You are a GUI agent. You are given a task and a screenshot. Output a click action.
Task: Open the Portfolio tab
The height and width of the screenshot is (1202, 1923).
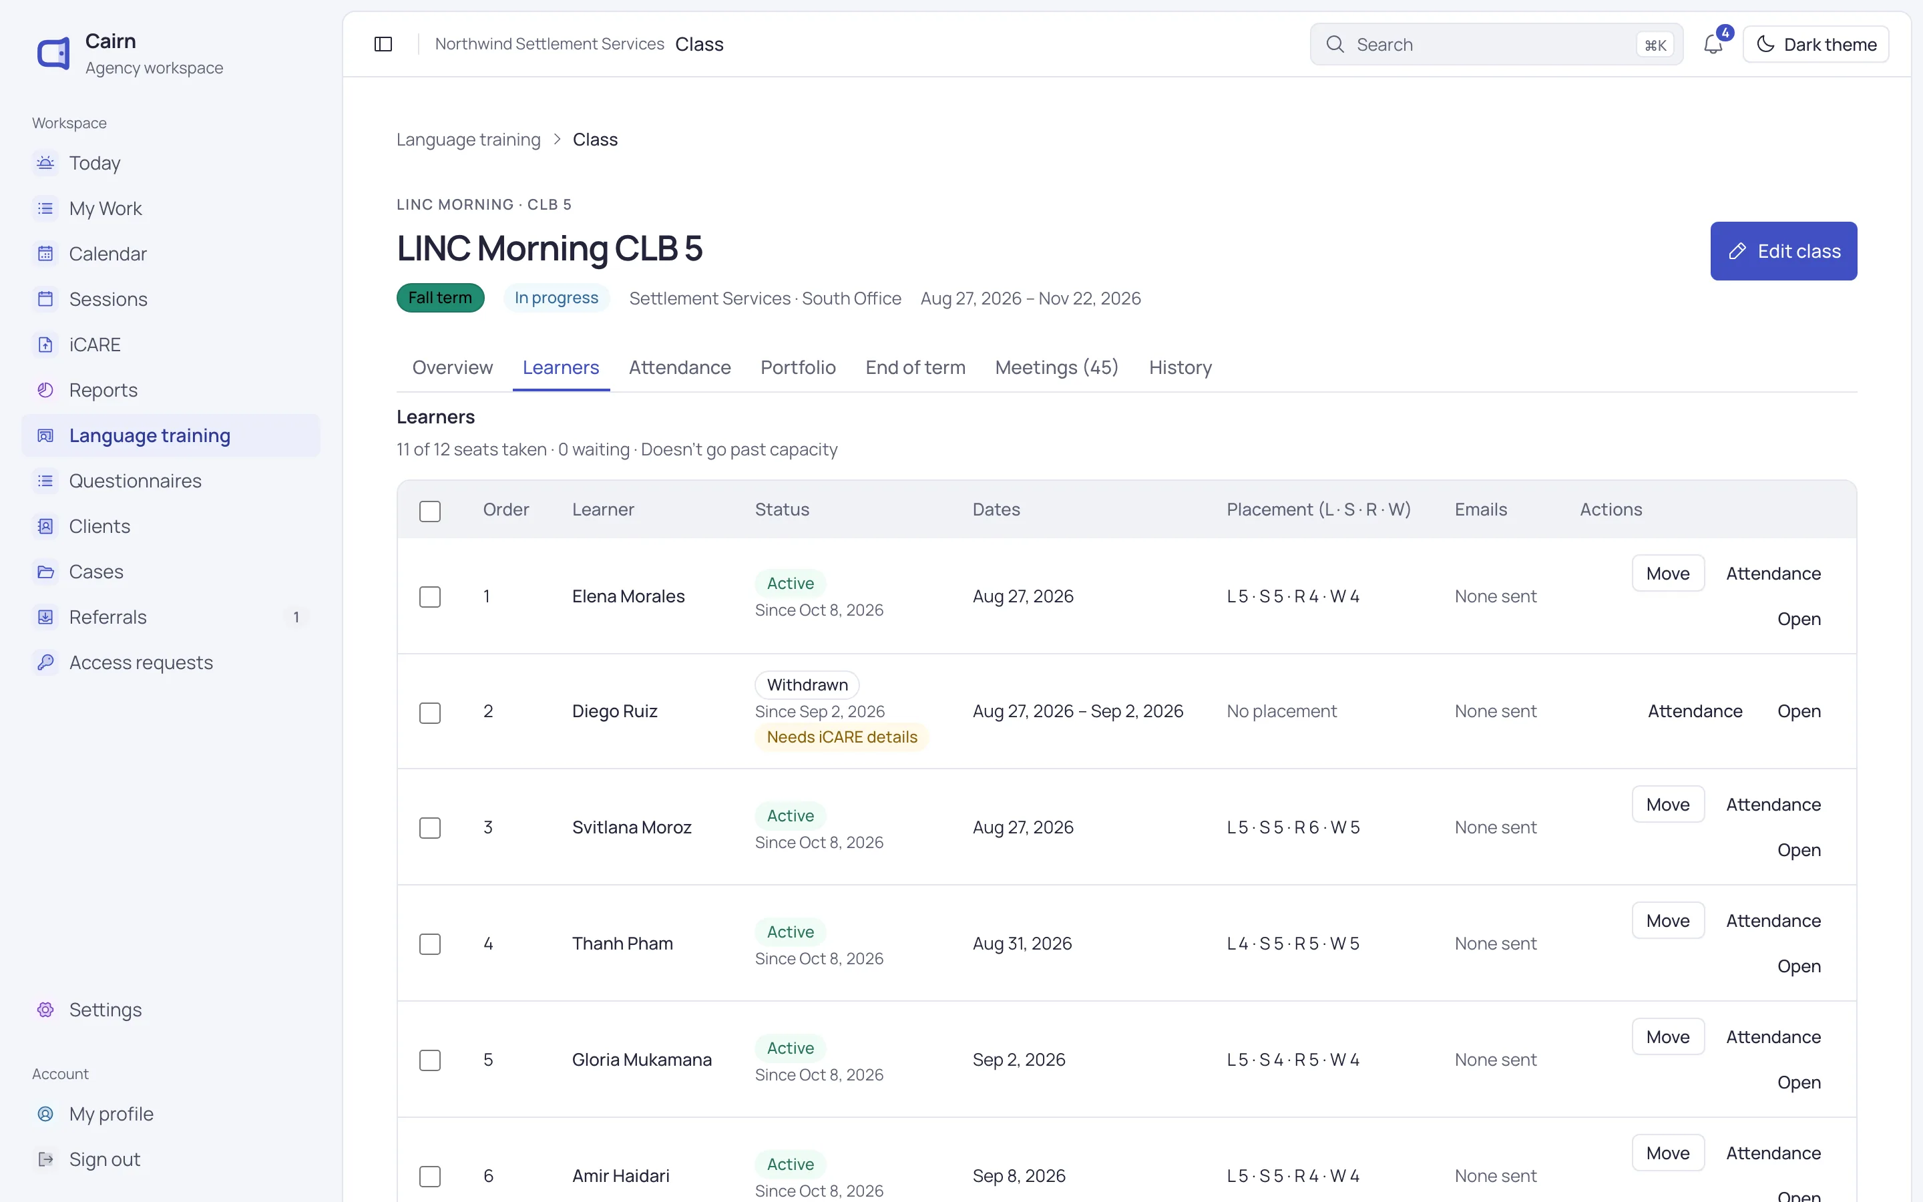pyautogui.click(x=798, y=367)
